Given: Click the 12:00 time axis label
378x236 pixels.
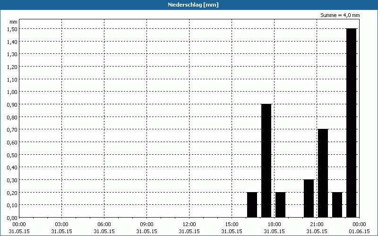Looking at the screenshot, I should pyautogui.click(x=189, y=225).
